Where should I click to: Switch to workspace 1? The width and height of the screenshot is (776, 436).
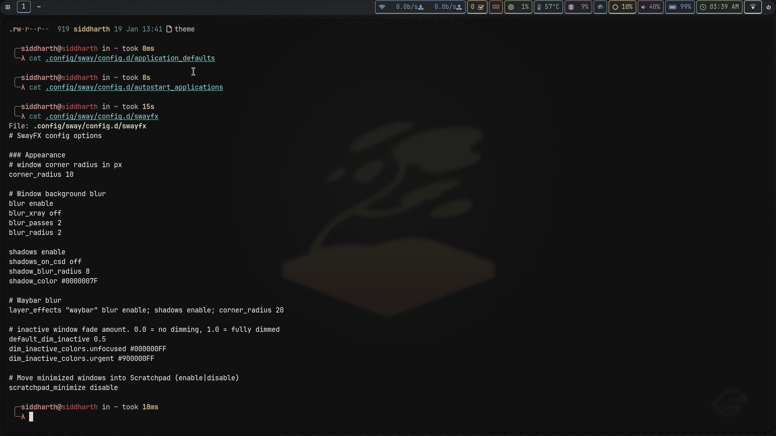[24, 7]
